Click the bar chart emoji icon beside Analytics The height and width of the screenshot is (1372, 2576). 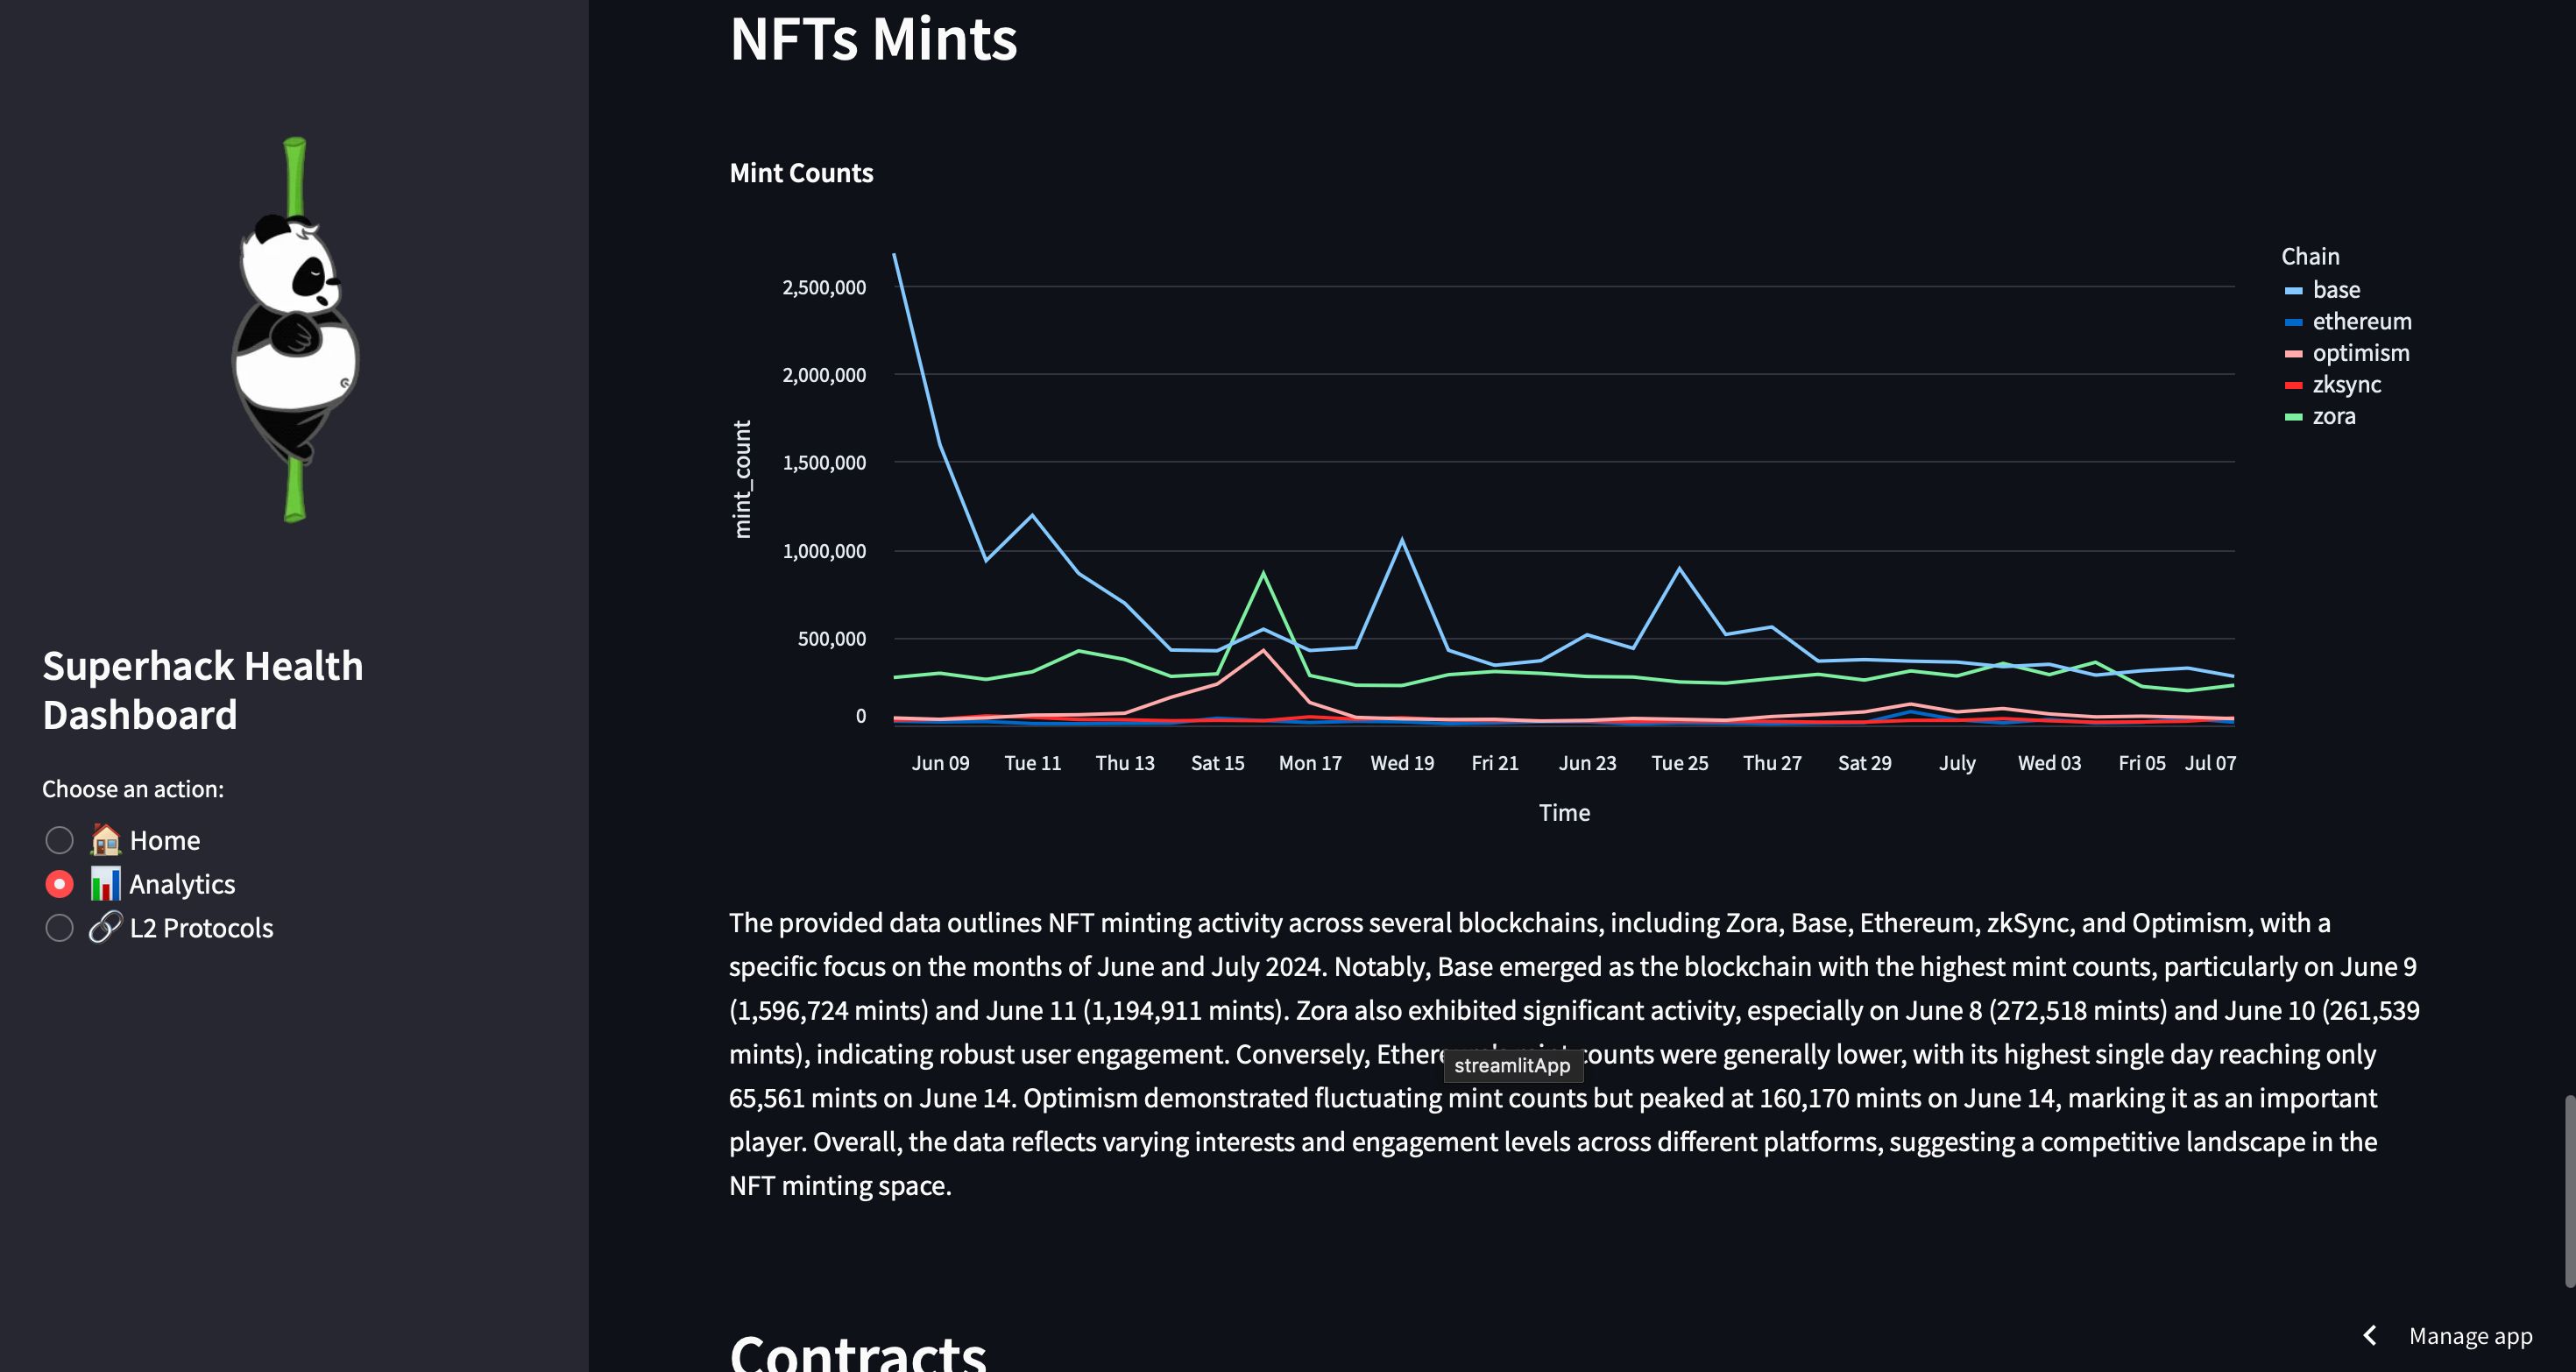(x=105, y=883)
